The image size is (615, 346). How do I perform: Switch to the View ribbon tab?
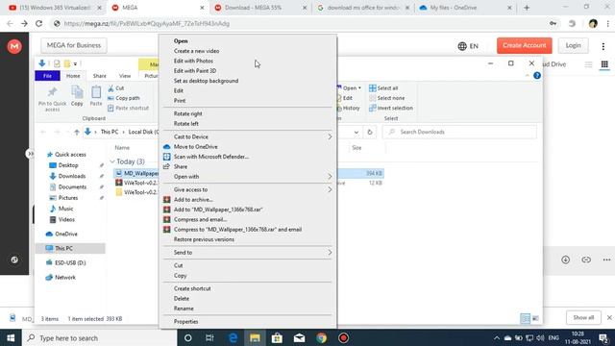pos(125,76)
